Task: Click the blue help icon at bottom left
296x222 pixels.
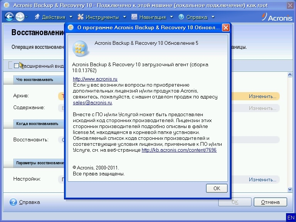Action: [13, 202]
